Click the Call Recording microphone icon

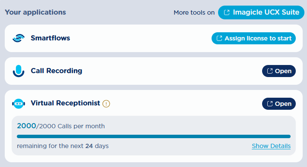pos(19,71)
